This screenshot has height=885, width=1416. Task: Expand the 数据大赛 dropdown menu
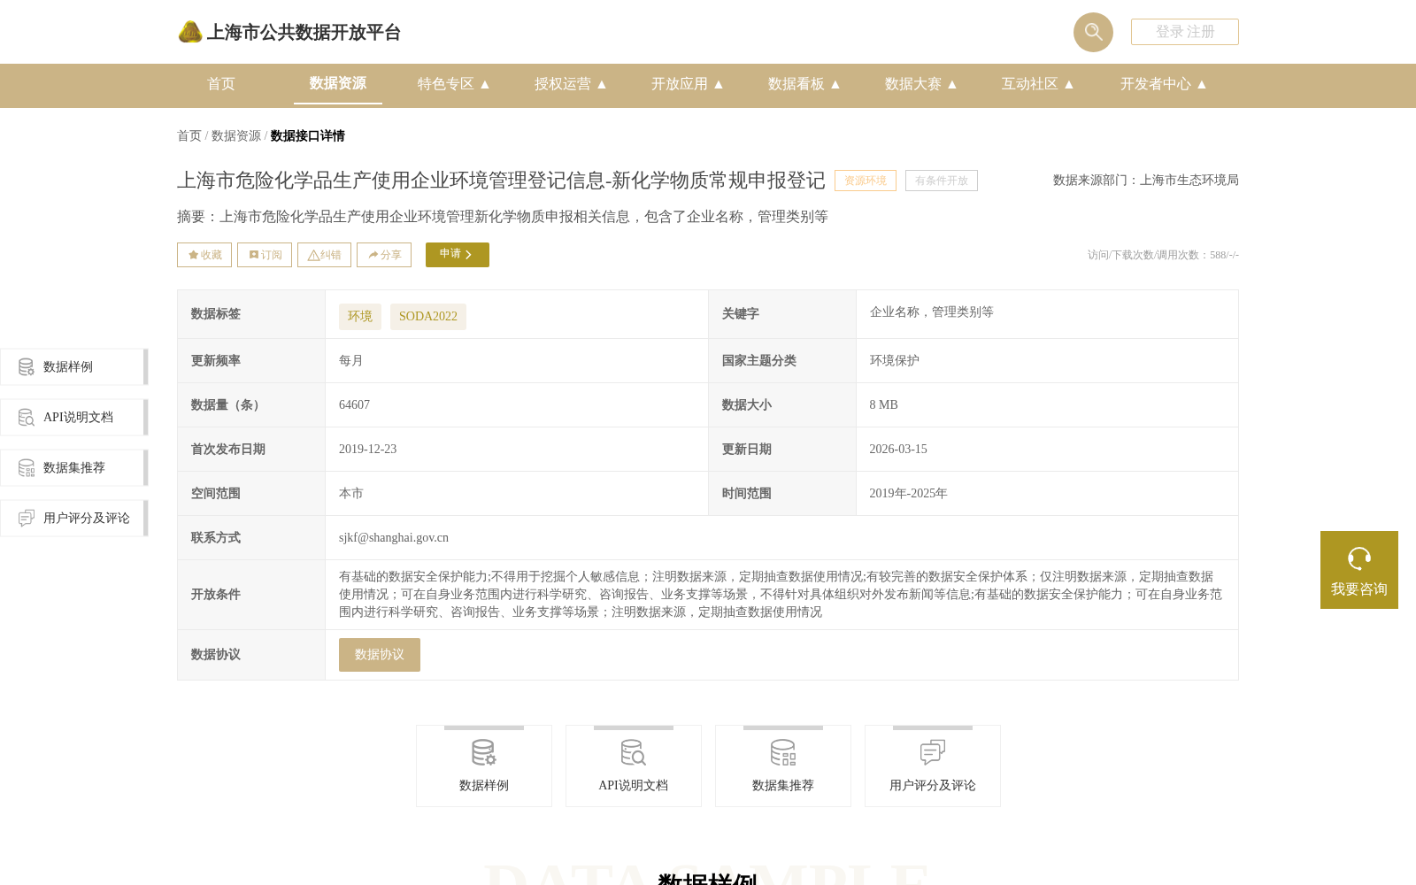point(920,84)
